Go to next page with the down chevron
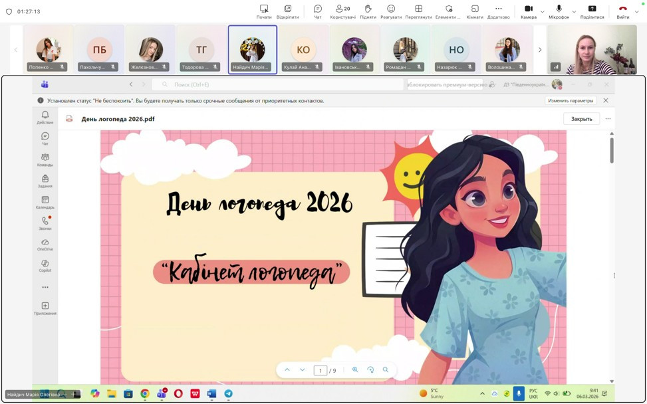Image resolution: width=647 pixels, height=404 pixels. click(302, 370)
